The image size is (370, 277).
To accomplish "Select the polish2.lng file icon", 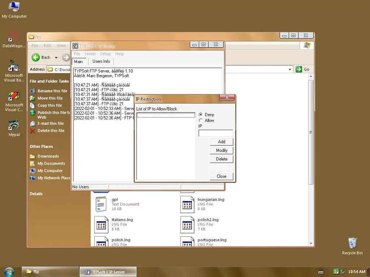I will 187,224.
